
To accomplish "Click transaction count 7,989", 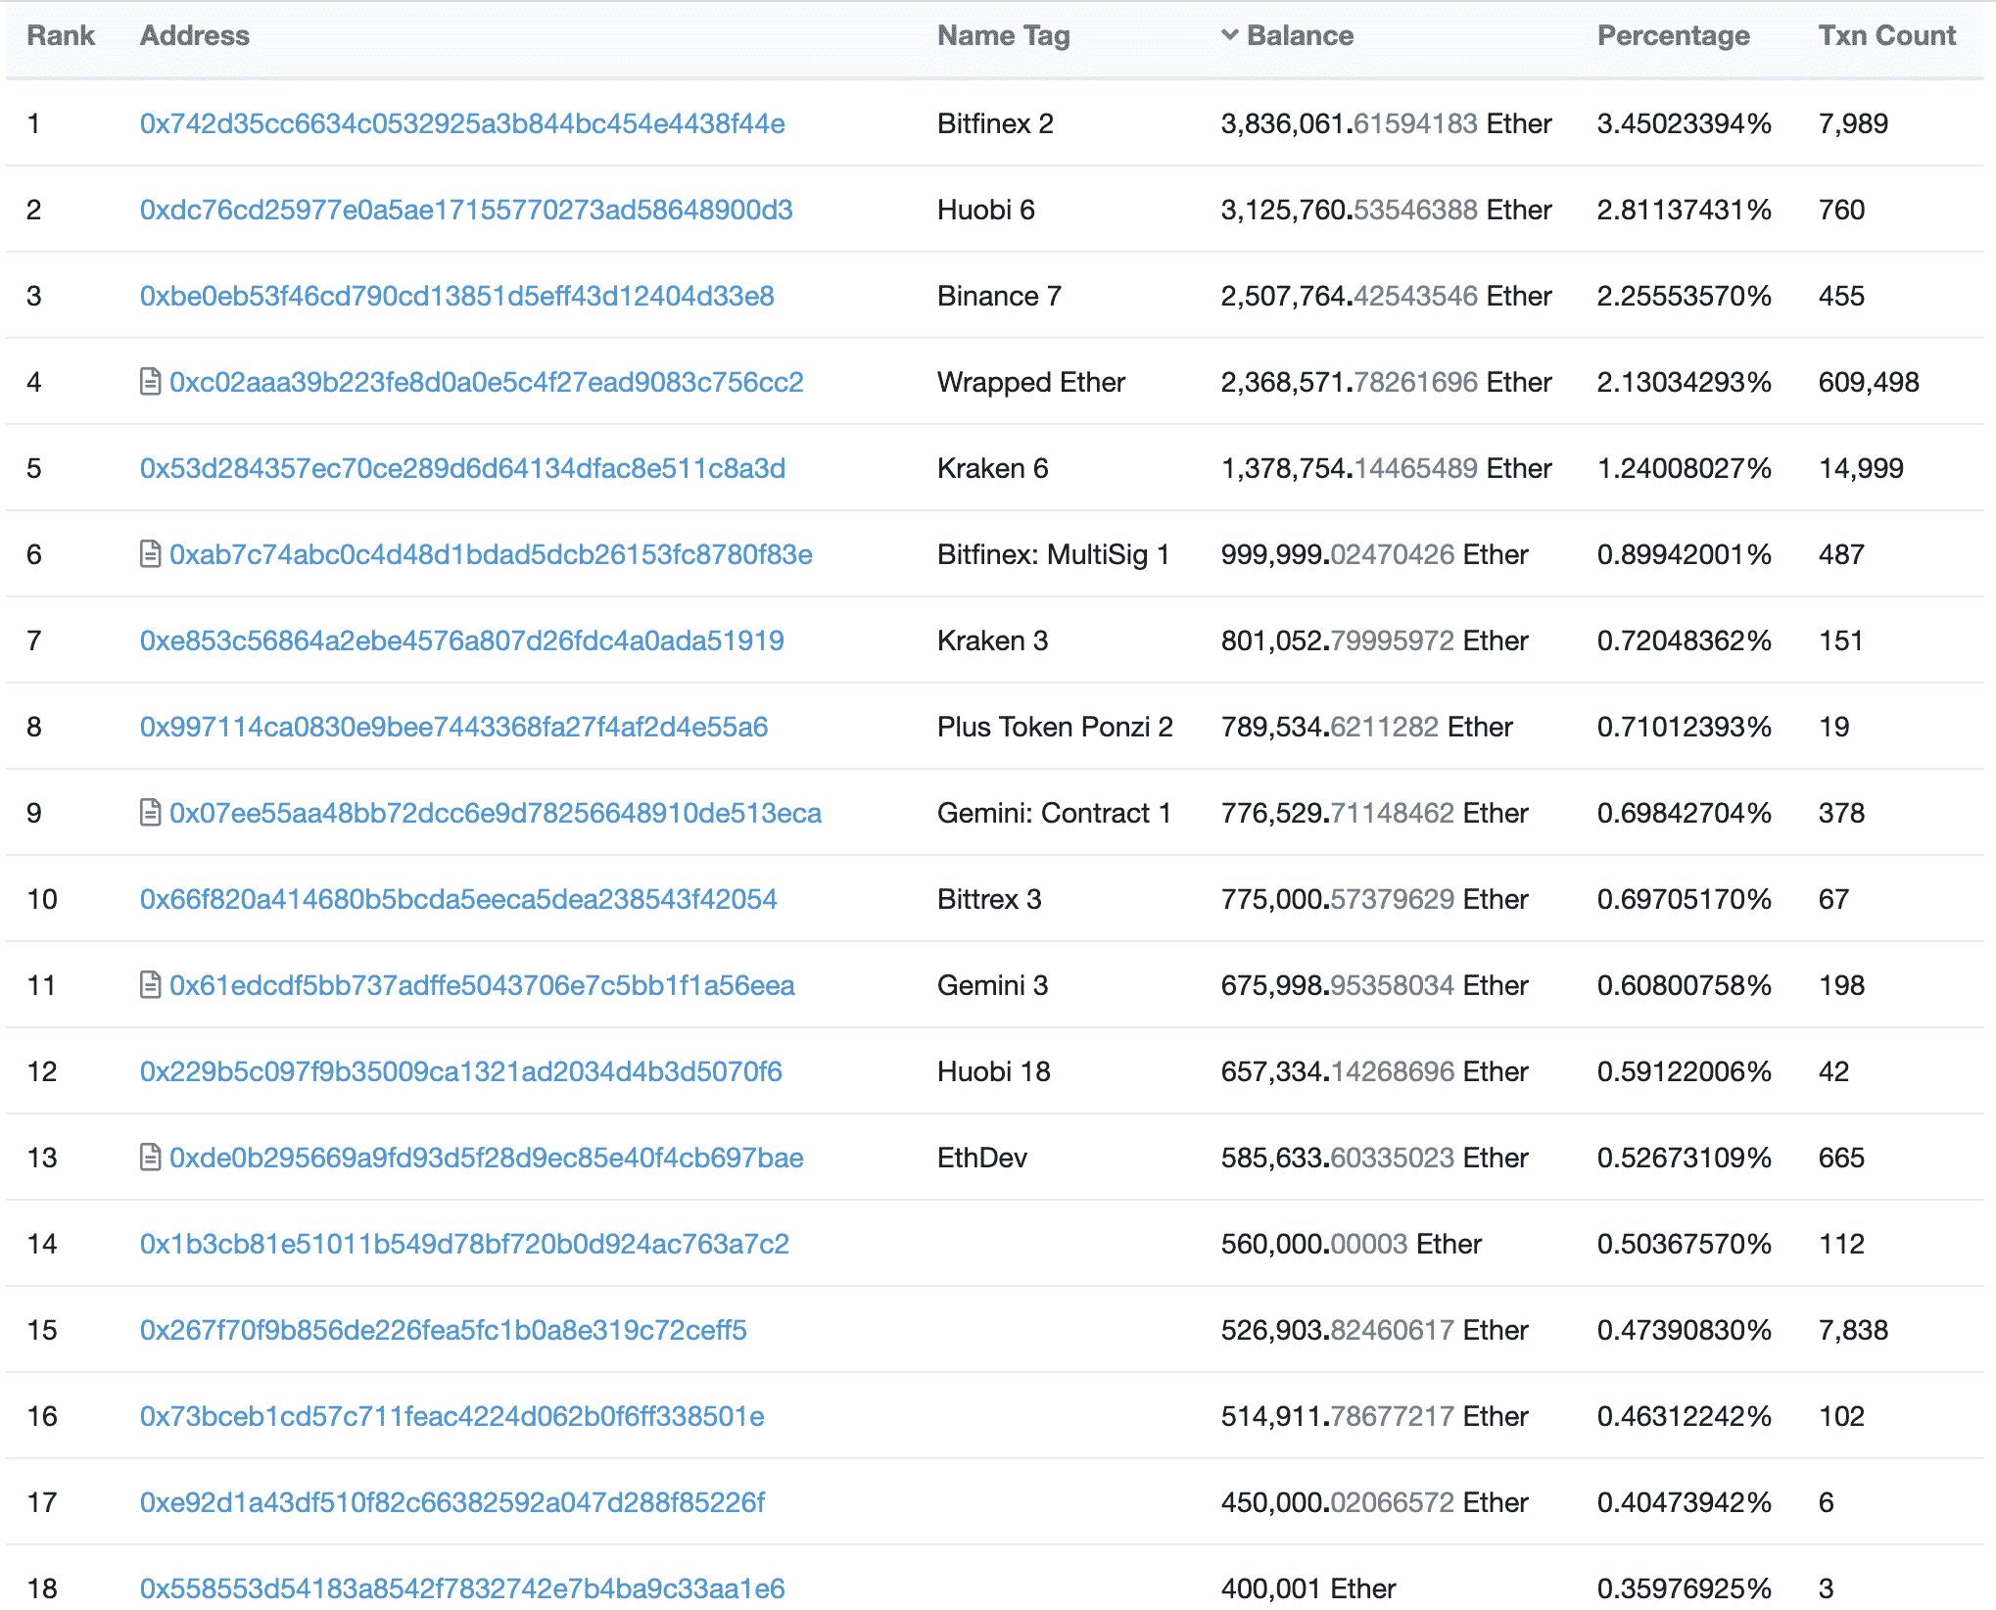I will (x=1853, y=123).
